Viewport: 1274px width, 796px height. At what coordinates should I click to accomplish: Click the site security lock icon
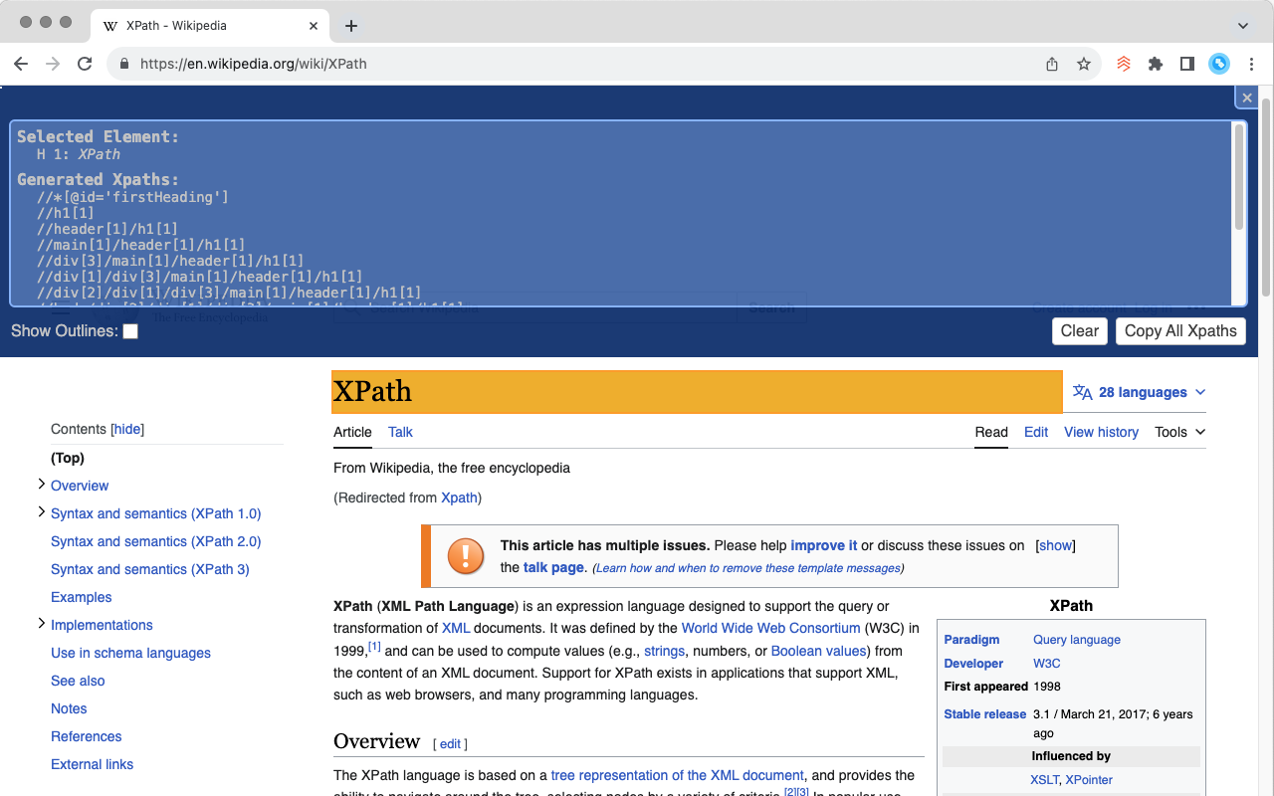(x=123, y=63)
